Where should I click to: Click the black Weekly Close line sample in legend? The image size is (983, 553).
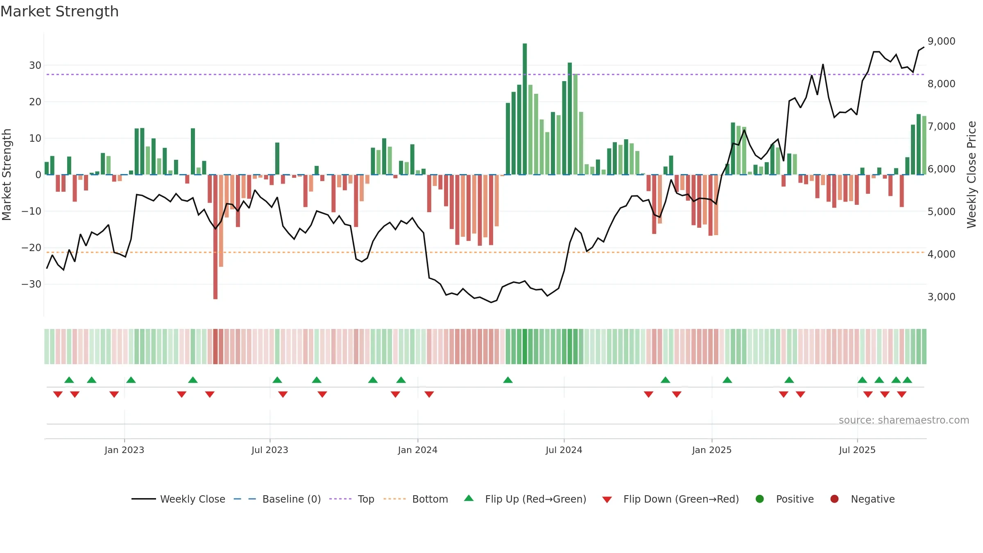pos(143,499)
